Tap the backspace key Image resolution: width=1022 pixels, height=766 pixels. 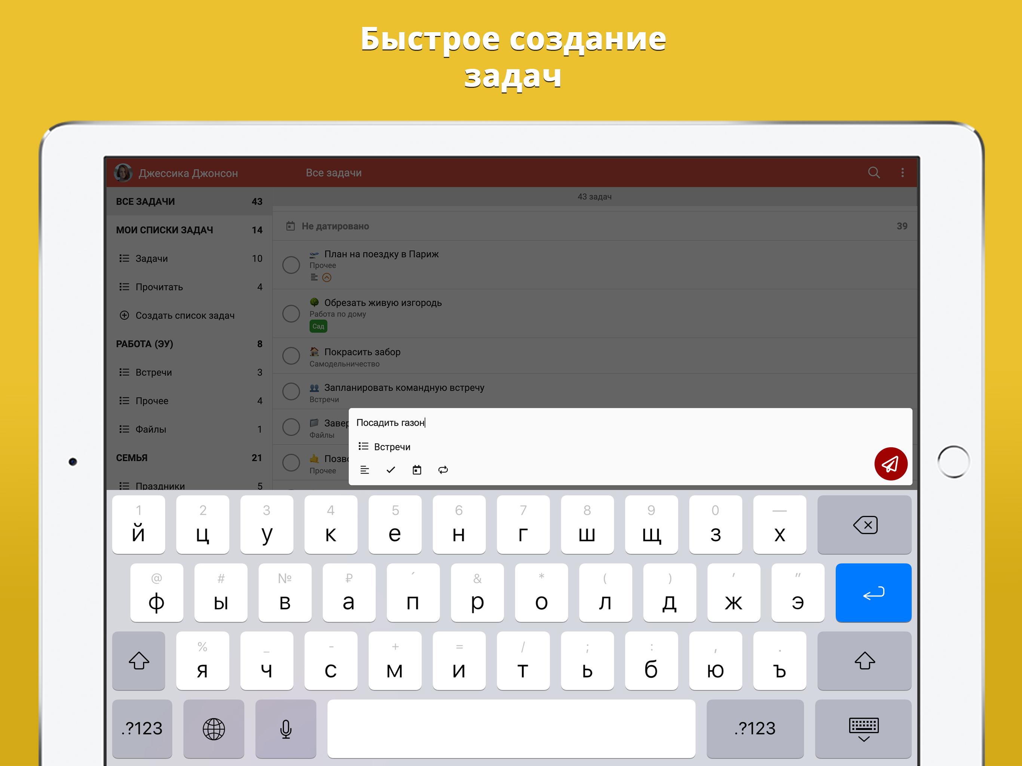click(x=864, y=525)
